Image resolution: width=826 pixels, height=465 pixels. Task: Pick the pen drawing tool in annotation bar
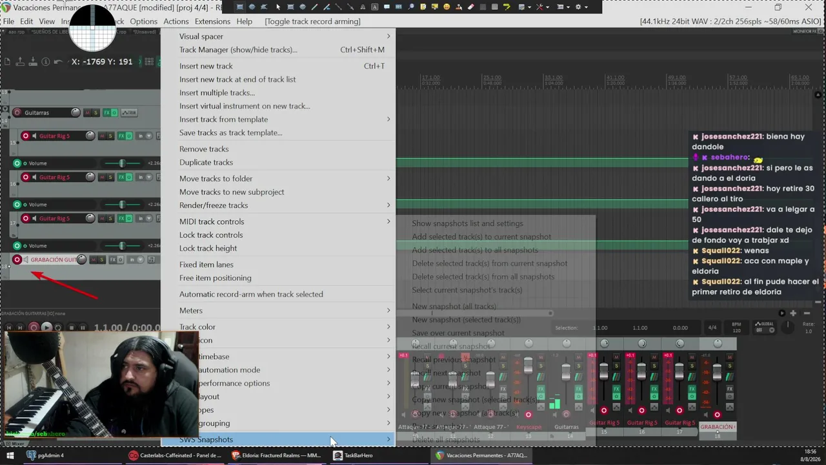point(314,7)
